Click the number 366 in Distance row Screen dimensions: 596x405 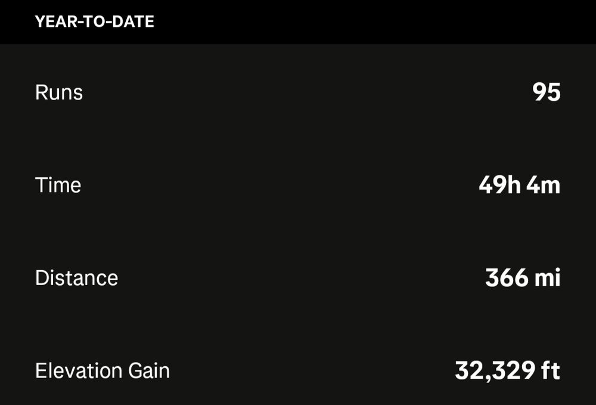pos(507,278)
